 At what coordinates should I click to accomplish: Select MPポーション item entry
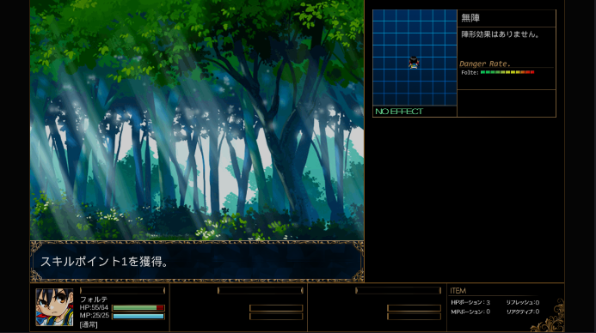tap(470, 312)
